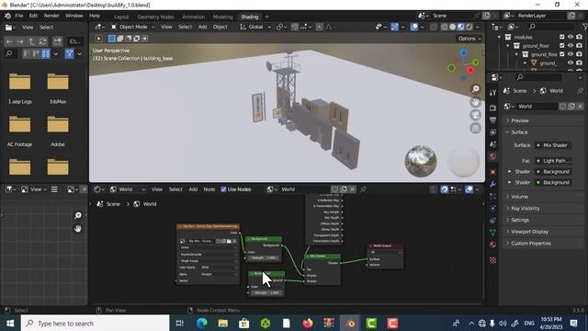The image size is (588, 331).
Task: Click Windows search box
Action: (x=95, y=323)
